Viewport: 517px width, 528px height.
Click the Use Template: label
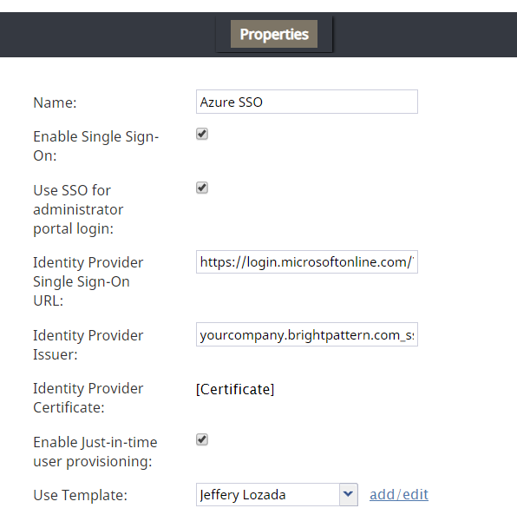[80, 495]
